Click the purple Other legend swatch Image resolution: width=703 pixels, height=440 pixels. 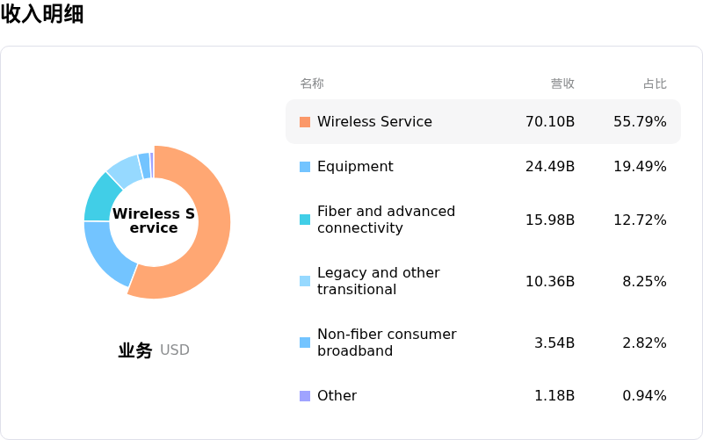[x=305, y=395]
